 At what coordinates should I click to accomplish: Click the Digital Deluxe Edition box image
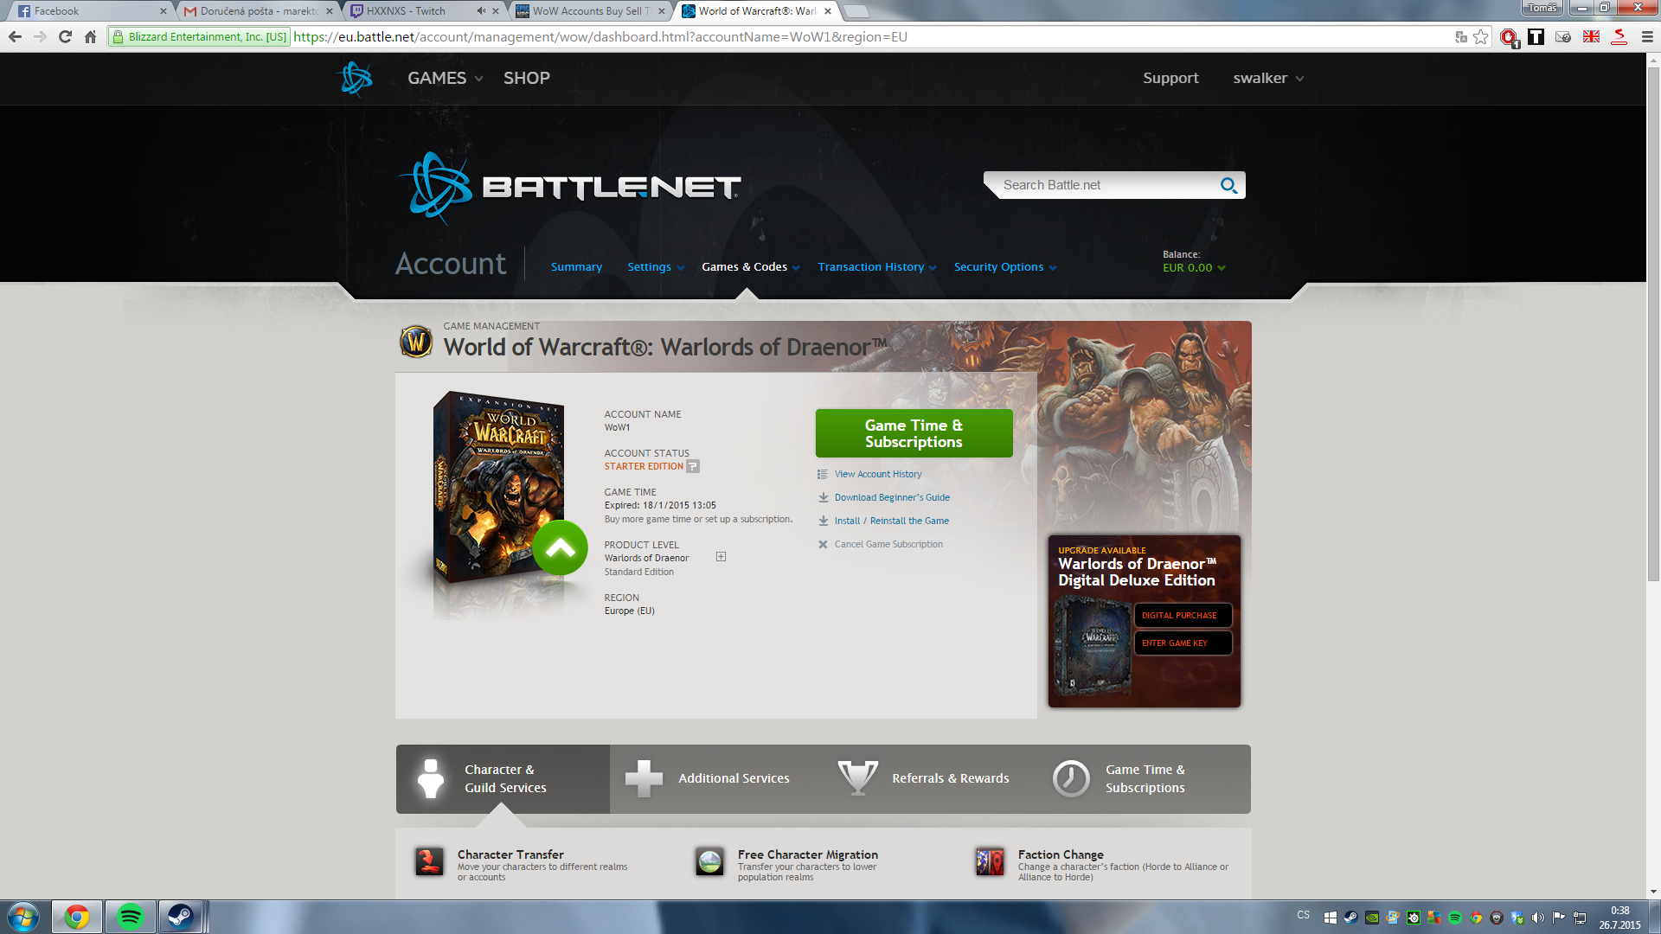1093,646
